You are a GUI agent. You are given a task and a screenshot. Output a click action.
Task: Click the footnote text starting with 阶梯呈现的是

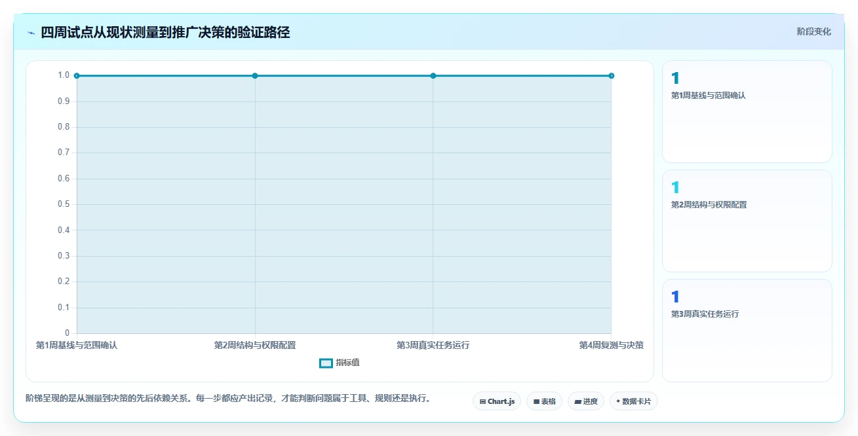(x=228, y=398)
